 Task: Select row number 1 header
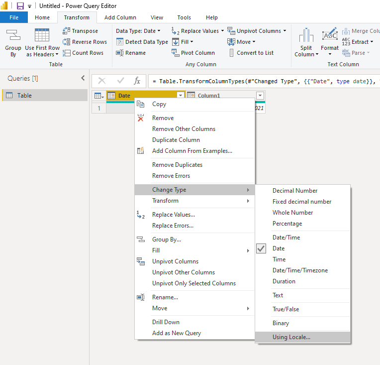click(x=99, y=108)
